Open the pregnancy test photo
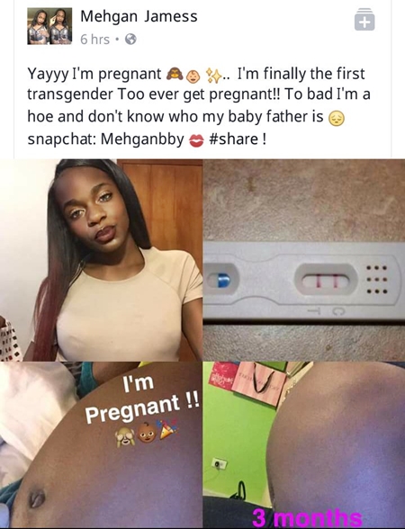Image resolution: width=405 pixels, height=529 pixels. tap(304, 260)
